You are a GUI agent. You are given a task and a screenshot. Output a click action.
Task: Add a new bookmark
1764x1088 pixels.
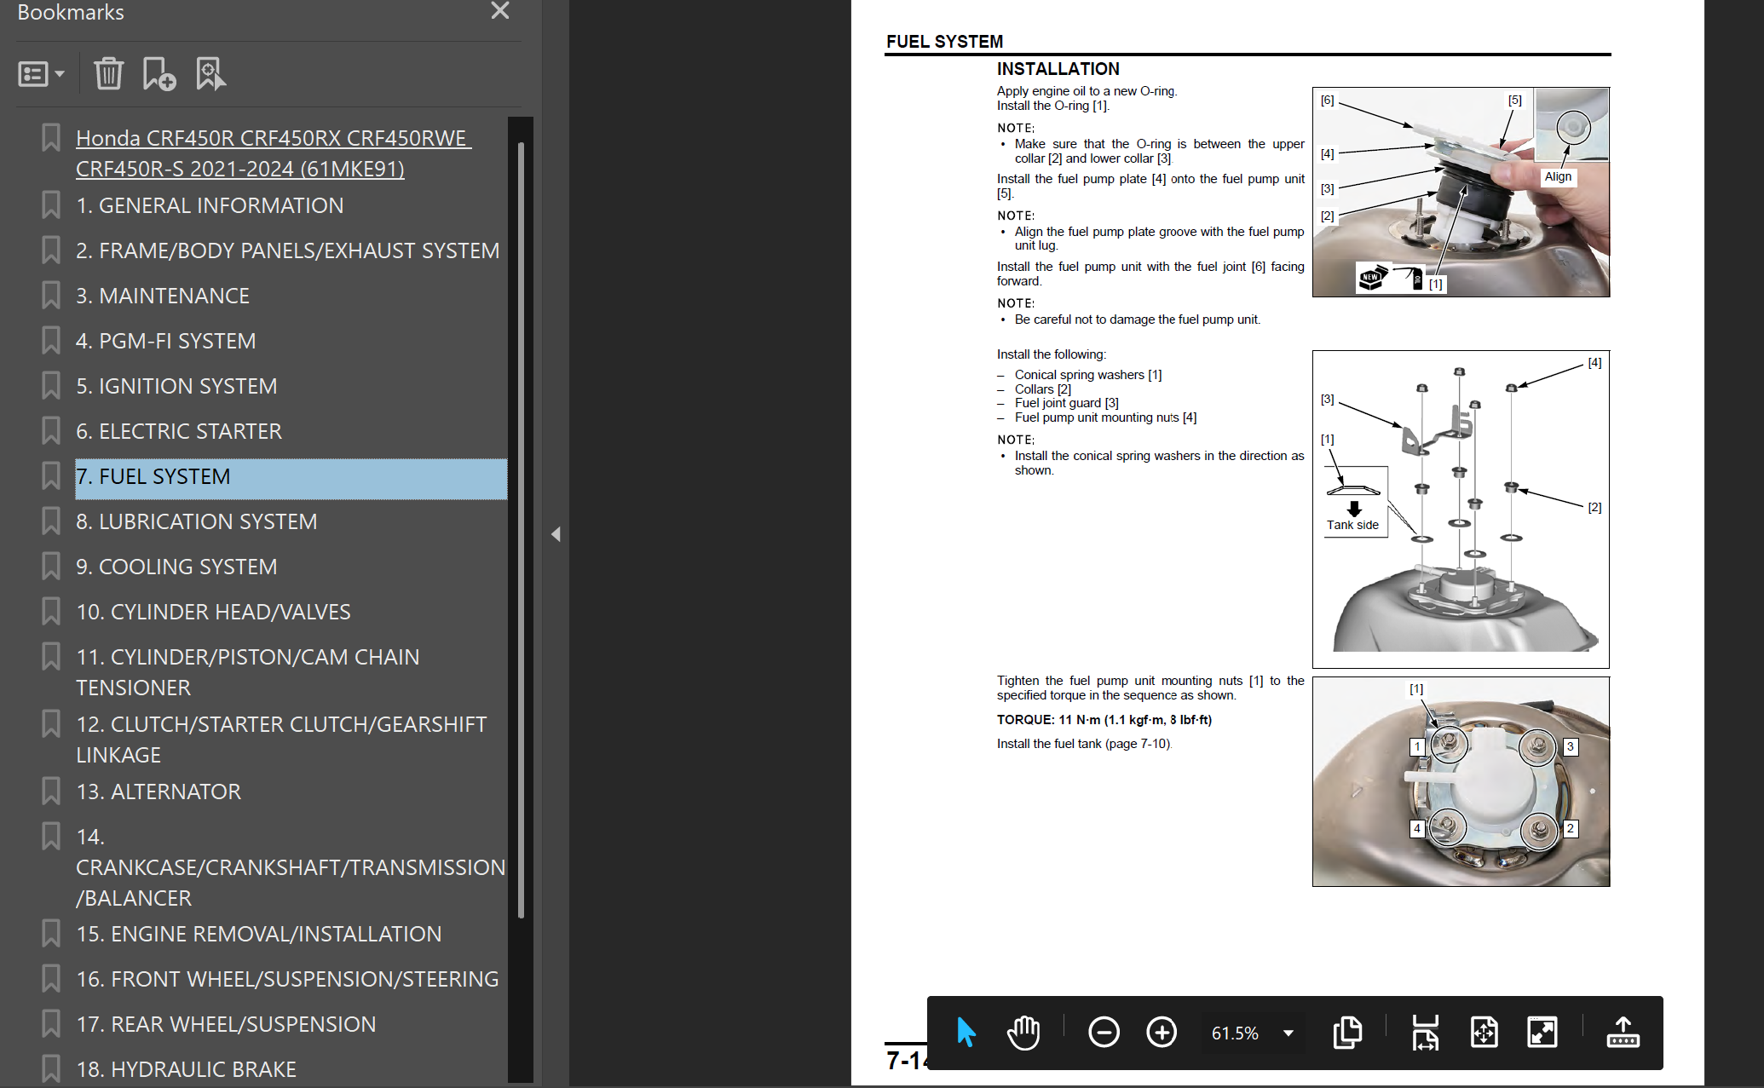pyautogui.click(x=159, y=74)
